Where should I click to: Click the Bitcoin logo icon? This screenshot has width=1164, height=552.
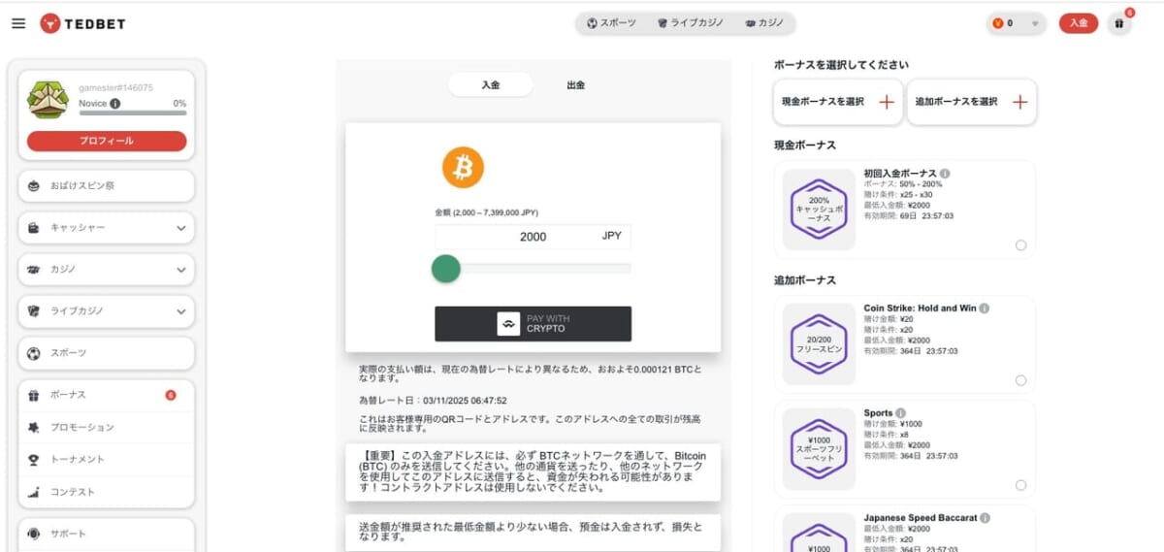click(463, 168)
